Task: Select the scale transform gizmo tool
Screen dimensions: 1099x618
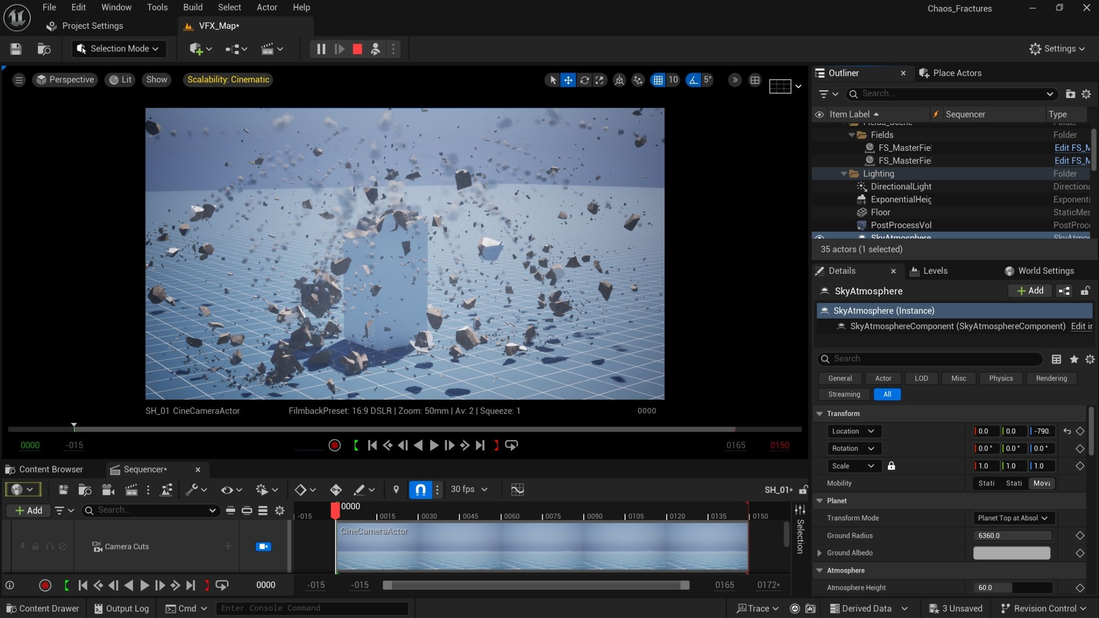Action: click(x=599, y=80)
